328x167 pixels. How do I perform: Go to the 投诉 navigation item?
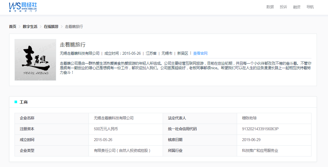(283, 7)
